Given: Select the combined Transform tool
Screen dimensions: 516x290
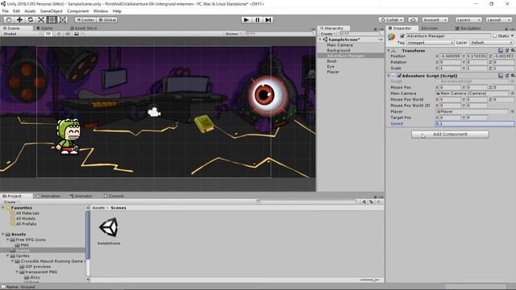Looking at the screenshot, I should (x=63, y=19).
